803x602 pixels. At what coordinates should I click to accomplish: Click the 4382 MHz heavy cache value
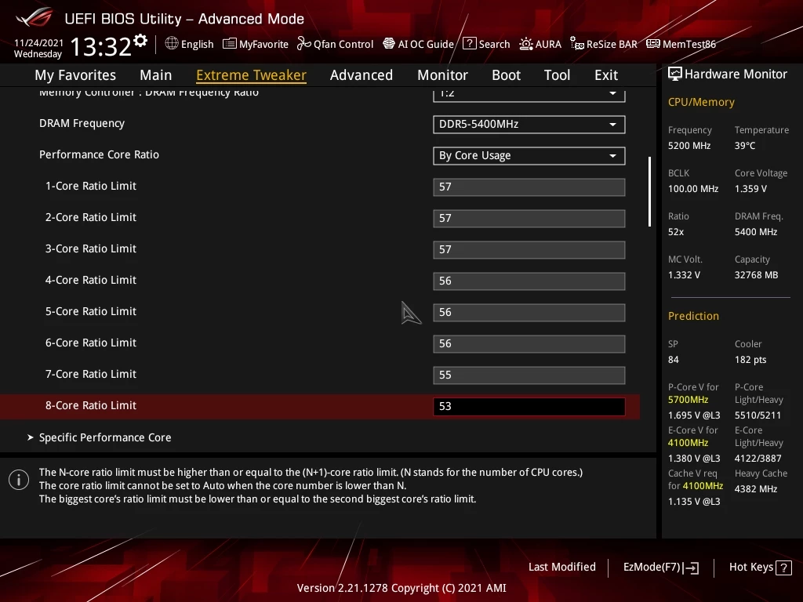[x=756, y=489]
